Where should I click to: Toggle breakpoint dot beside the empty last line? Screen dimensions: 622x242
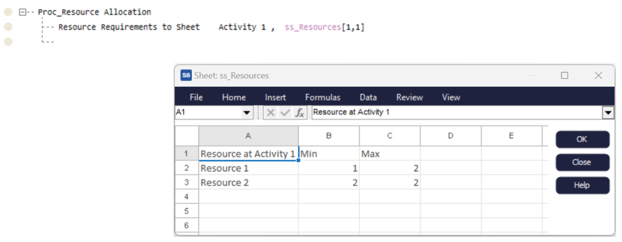(x=8, y=42)
